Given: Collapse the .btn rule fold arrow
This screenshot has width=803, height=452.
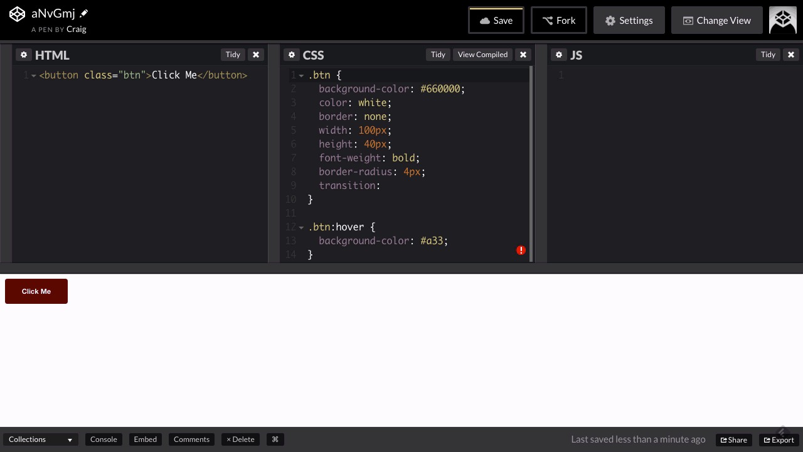Looking at the screenshot, I should pyautogui.click(x=301, y=75).
